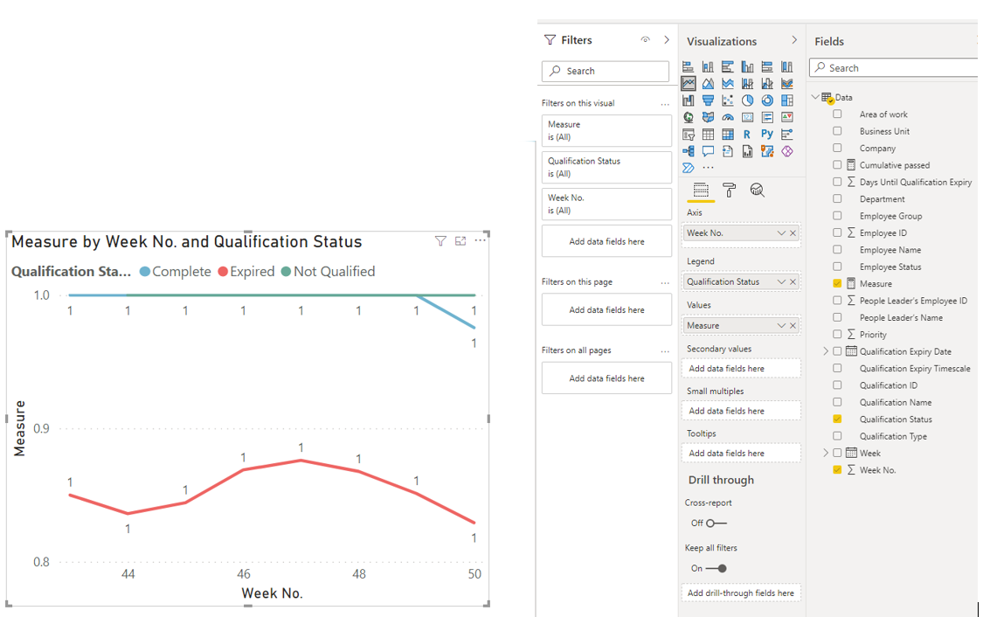Viewport: 983px width, 617px height.
Task: Expand the Week date hierarchy
Action: click(826, 453)
